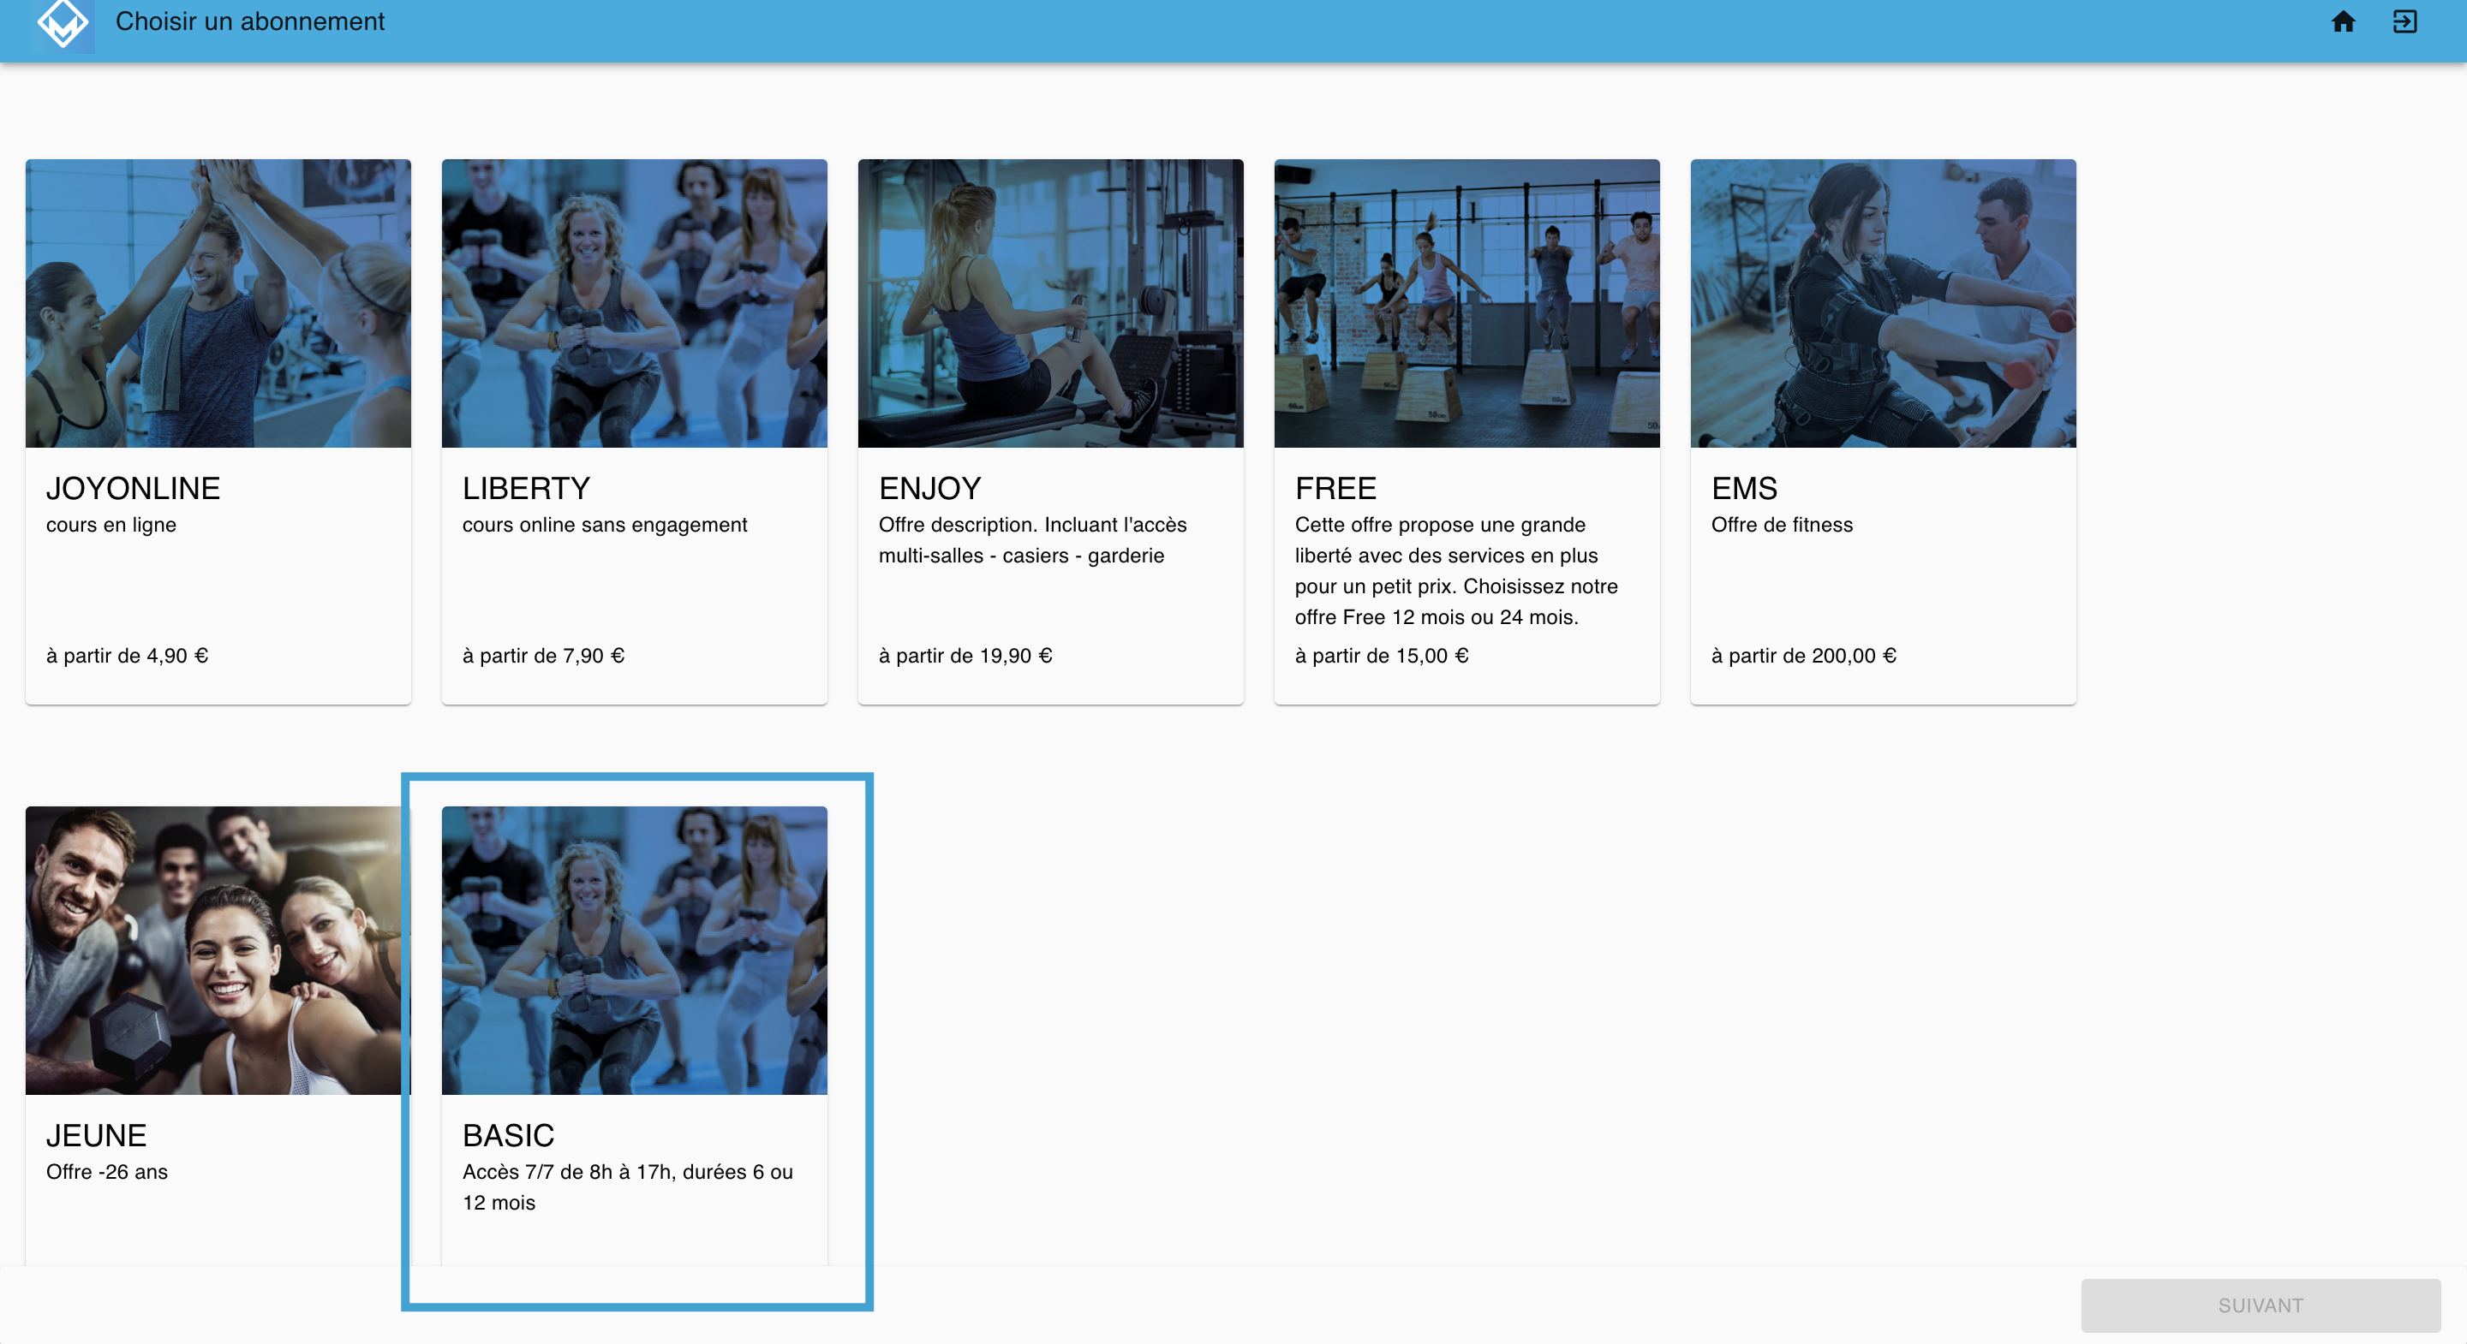The image size is (2467, 1344).
Task: Click the 'Offre de fitness' description
Action: pyautogui.click(x=1782, y=525)
